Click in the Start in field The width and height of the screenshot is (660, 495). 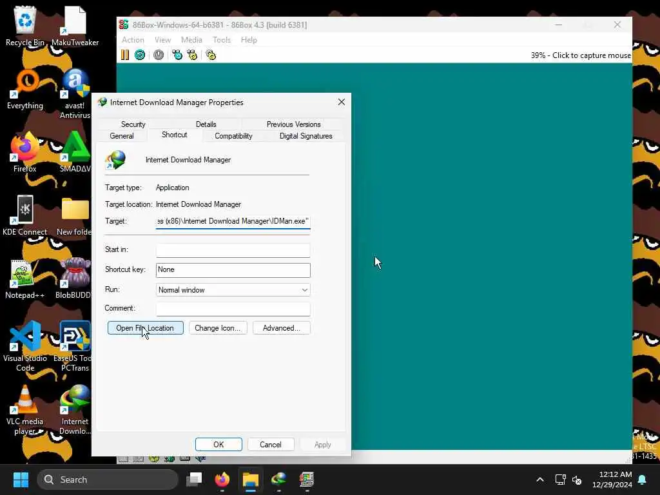point(233,250)
